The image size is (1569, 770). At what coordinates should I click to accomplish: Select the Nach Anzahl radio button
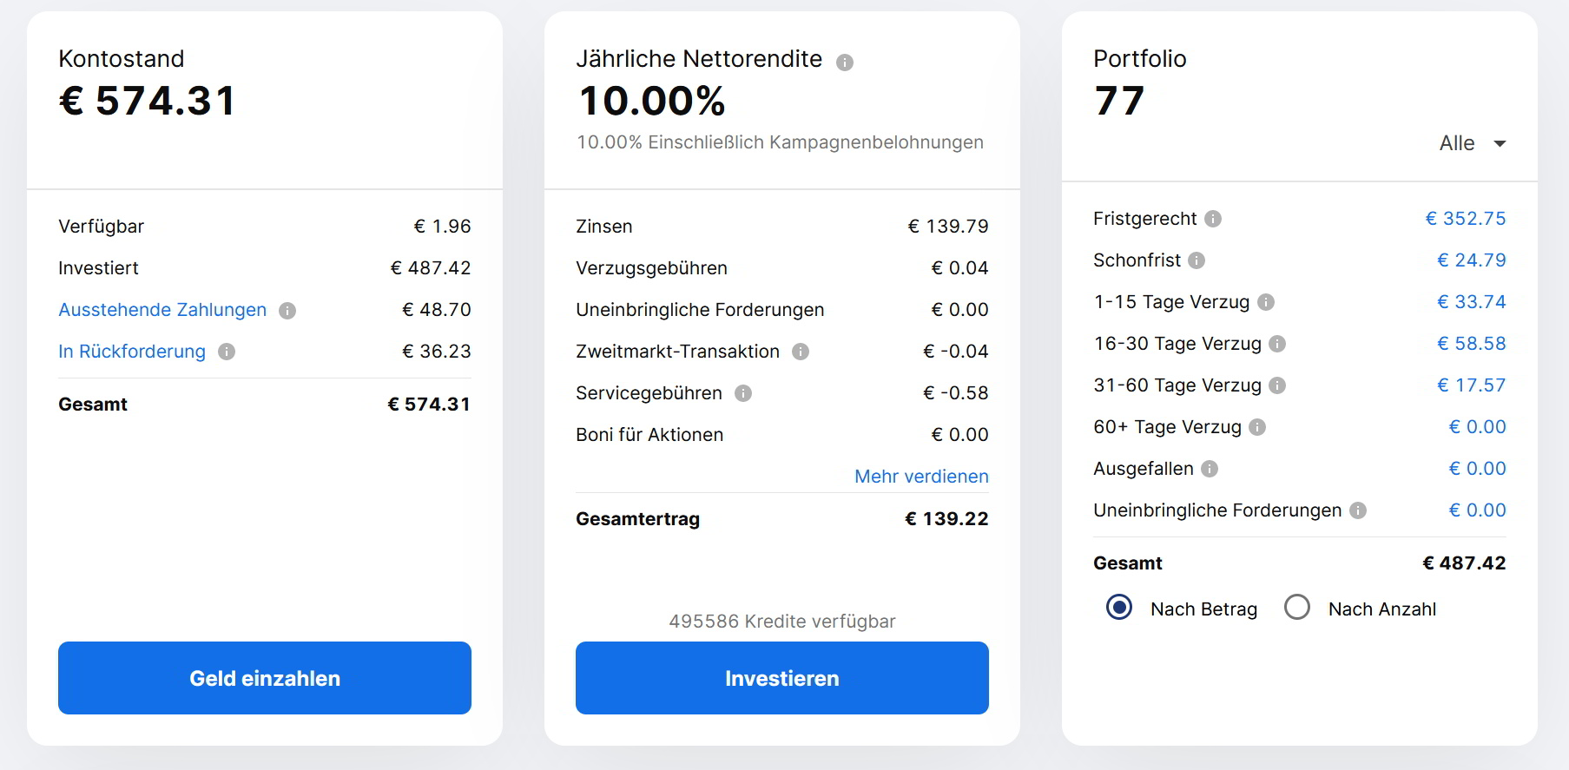click(1297, 607)
